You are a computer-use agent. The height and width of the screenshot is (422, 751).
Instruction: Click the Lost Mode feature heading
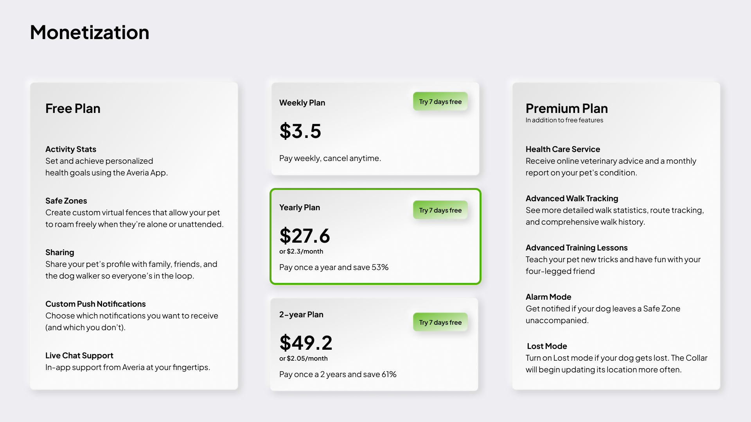(x=546, y=346)
